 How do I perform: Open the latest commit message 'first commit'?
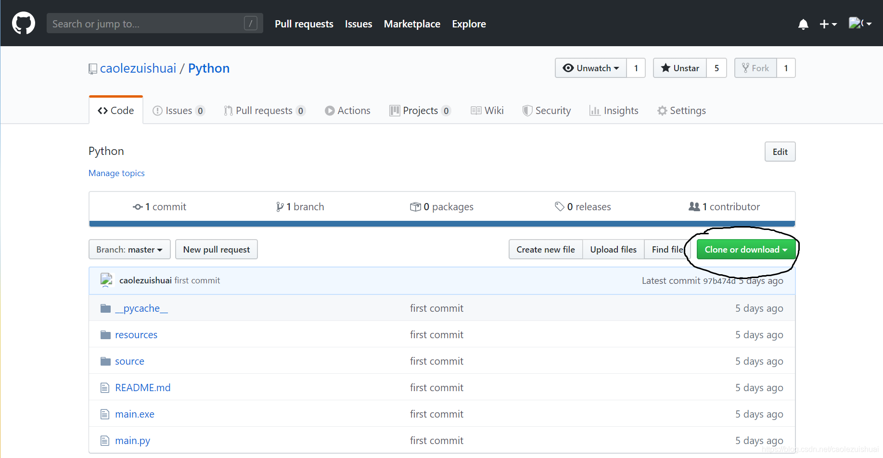tap(197, 280)
